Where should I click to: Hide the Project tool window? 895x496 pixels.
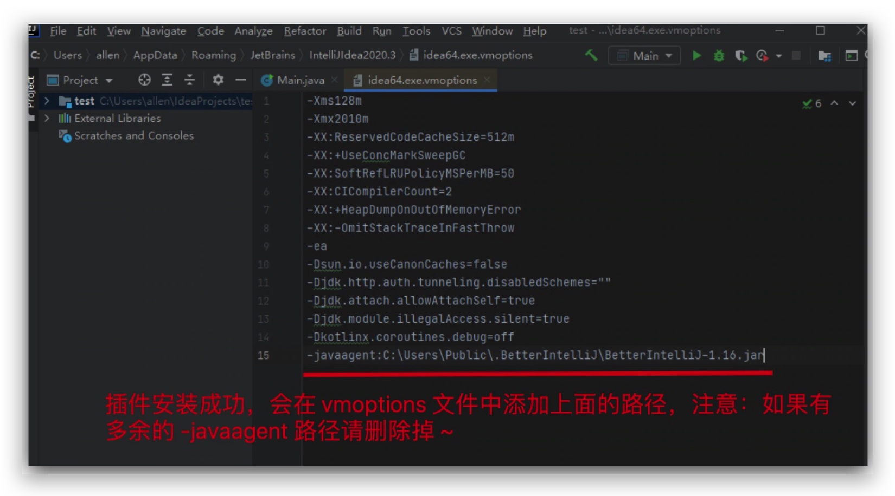[241, 80]
